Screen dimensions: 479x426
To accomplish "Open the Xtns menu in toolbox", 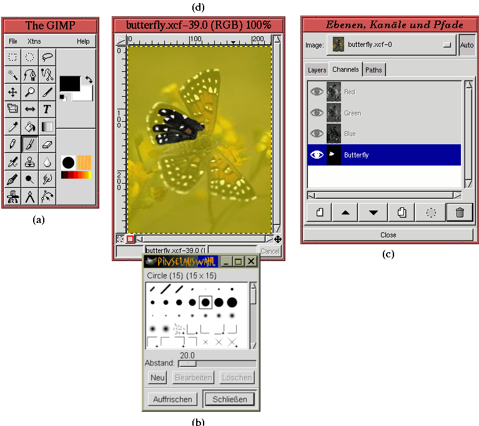I will tap(34, 41).
